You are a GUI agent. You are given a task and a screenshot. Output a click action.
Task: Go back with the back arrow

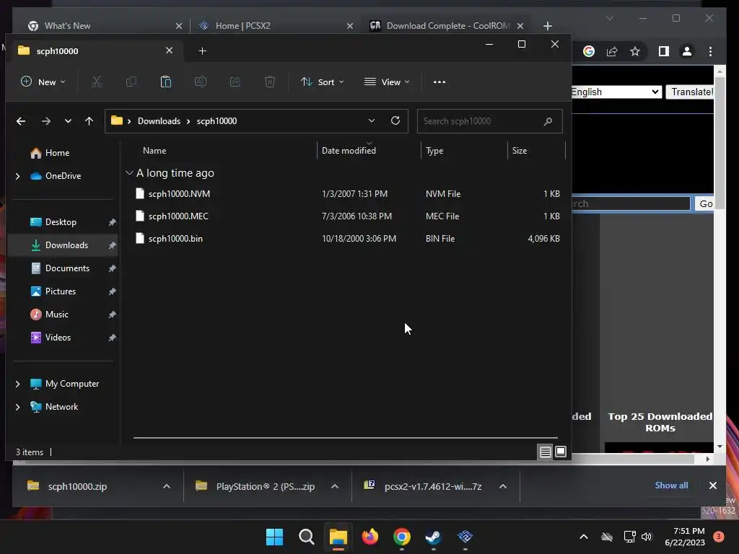point(21,121)
